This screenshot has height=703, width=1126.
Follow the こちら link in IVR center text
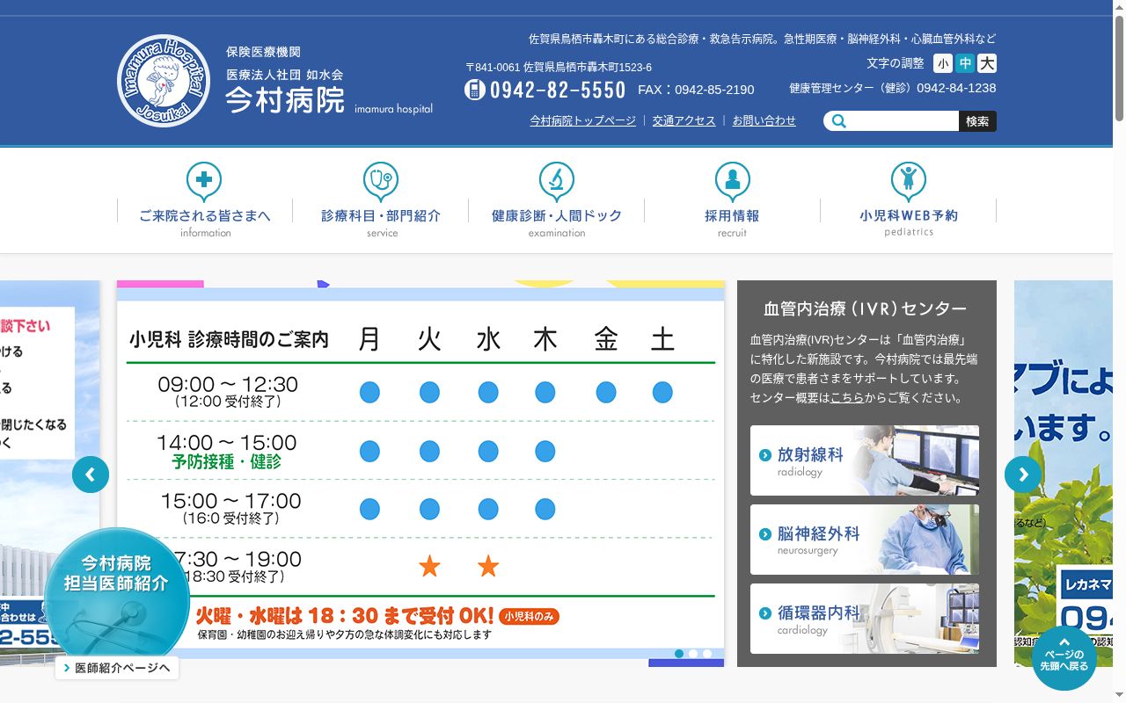pos(847,398)
